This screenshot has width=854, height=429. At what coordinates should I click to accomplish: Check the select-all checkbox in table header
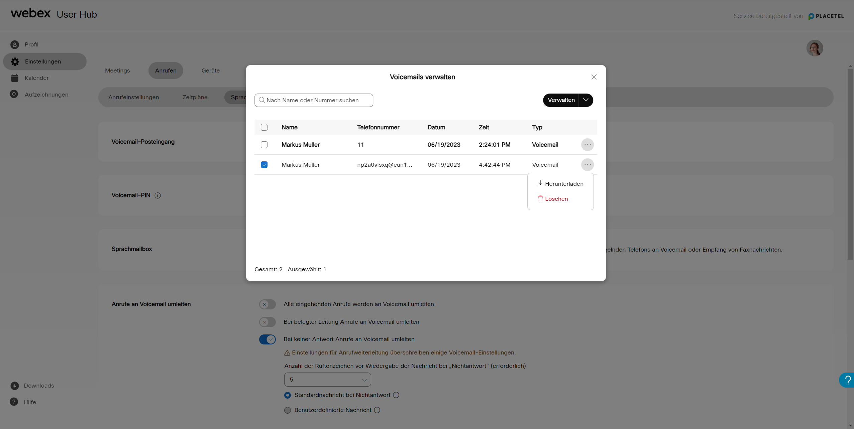click(264, 127)
